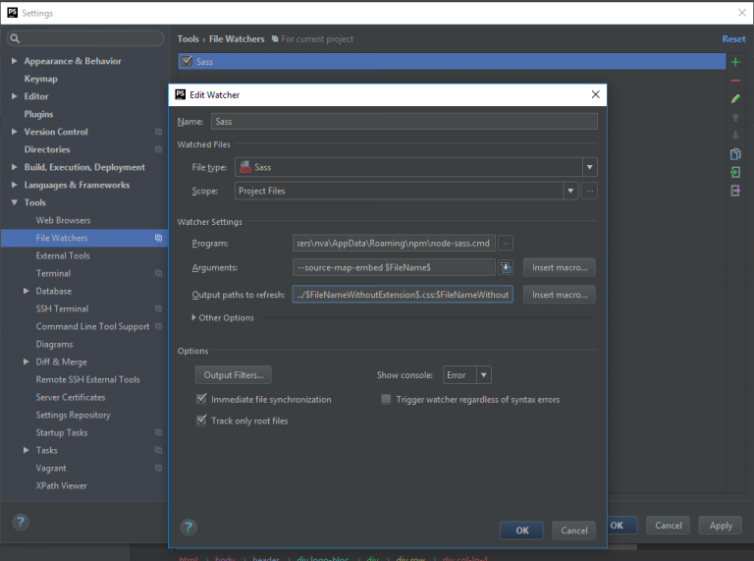Click in Output paths to refresh field
This screenshot has height=561, width=754.
[x=403, y=295]
